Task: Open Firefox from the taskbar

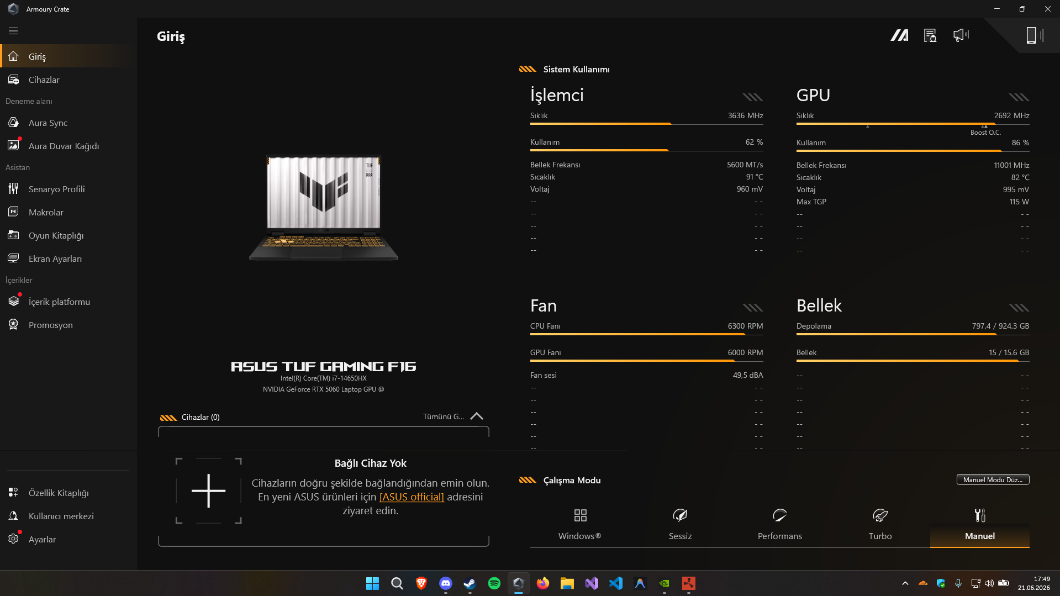Action: pyautogui.click(x=543, y=583)
